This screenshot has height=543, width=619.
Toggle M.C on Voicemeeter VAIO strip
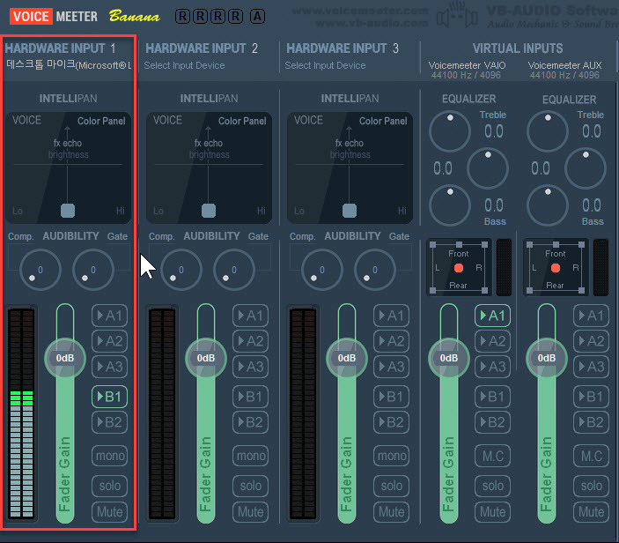pyautogui.click(x=493, y=456)
